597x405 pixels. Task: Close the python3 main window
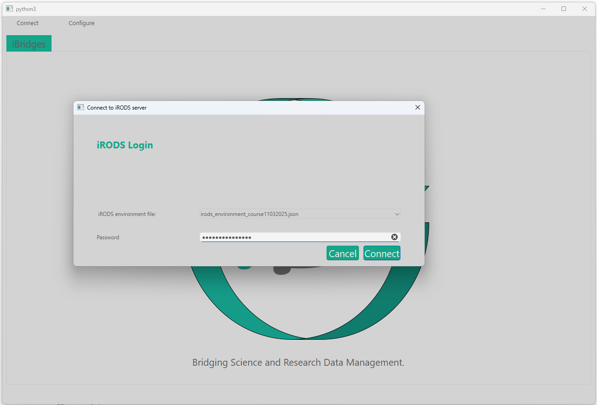tap(585, 9)
